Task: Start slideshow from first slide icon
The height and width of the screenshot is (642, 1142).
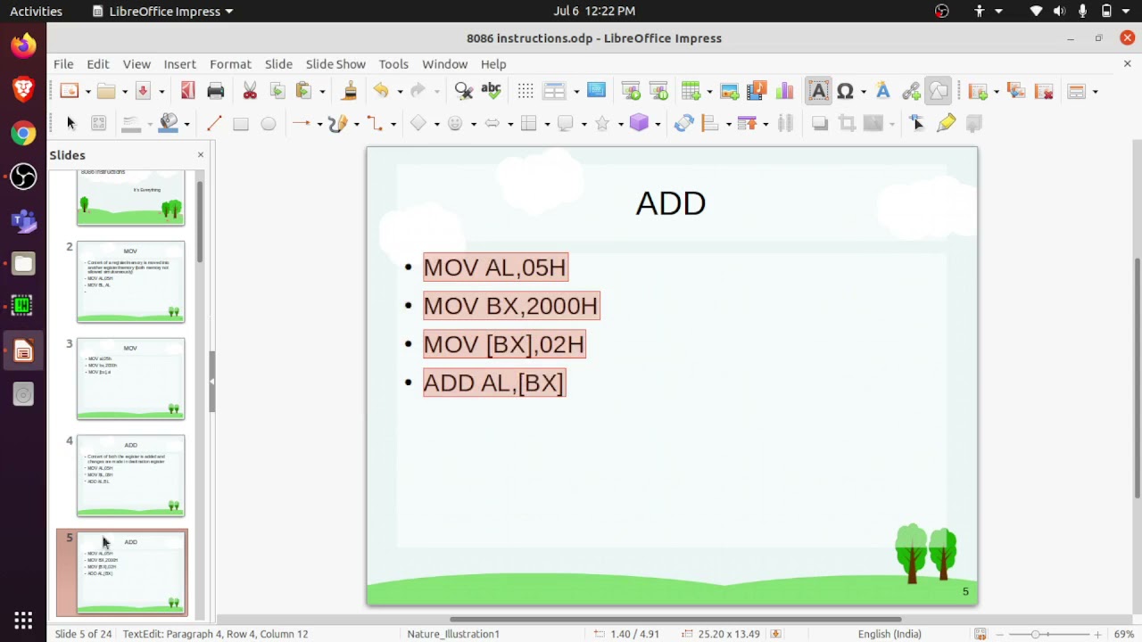Action: click(x=631, y=90)
